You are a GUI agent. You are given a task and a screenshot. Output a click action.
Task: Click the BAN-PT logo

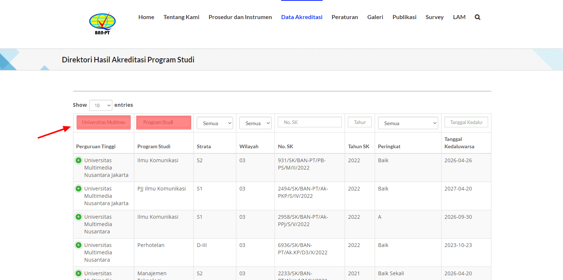(x=102, y=23)
